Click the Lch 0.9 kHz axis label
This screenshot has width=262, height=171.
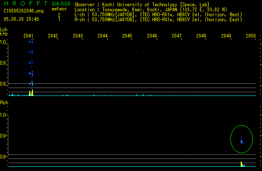click(3, 63)
